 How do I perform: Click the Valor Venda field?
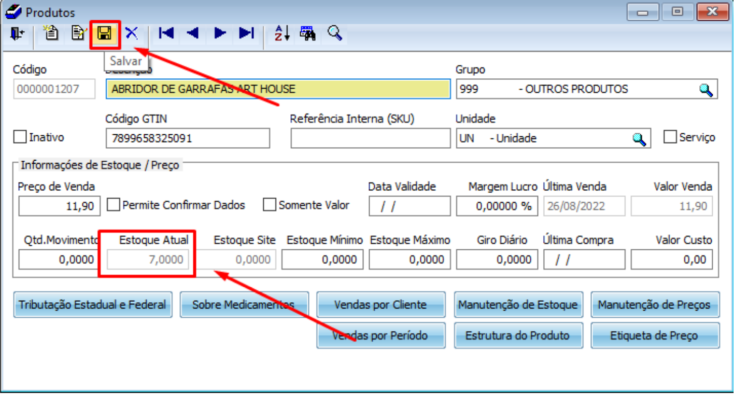(672, 206)
